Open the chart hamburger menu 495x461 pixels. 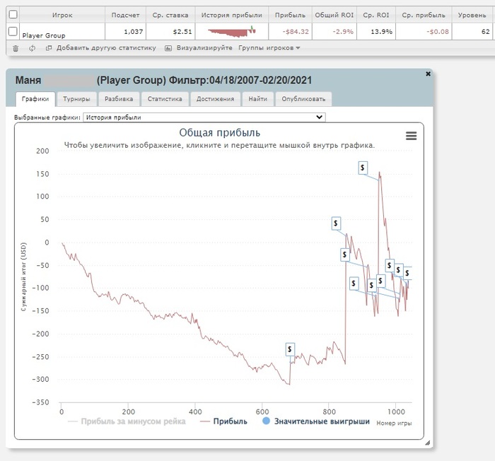click(411, 136)
